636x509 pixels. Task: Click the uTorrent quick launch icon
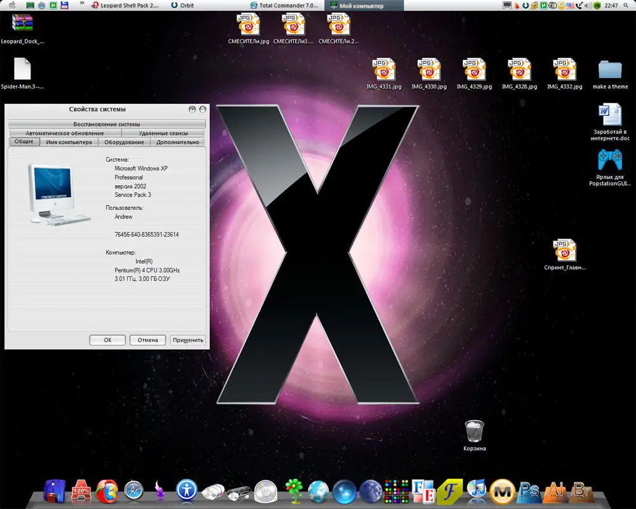coord(53,5)
